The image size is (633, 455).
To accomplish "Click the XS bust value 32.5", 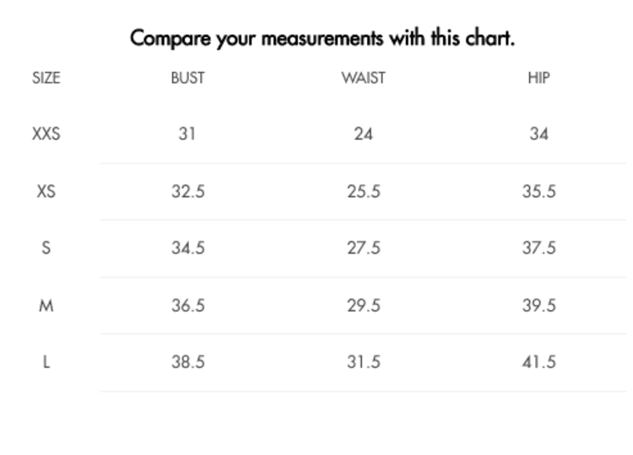I will [187, 191].
